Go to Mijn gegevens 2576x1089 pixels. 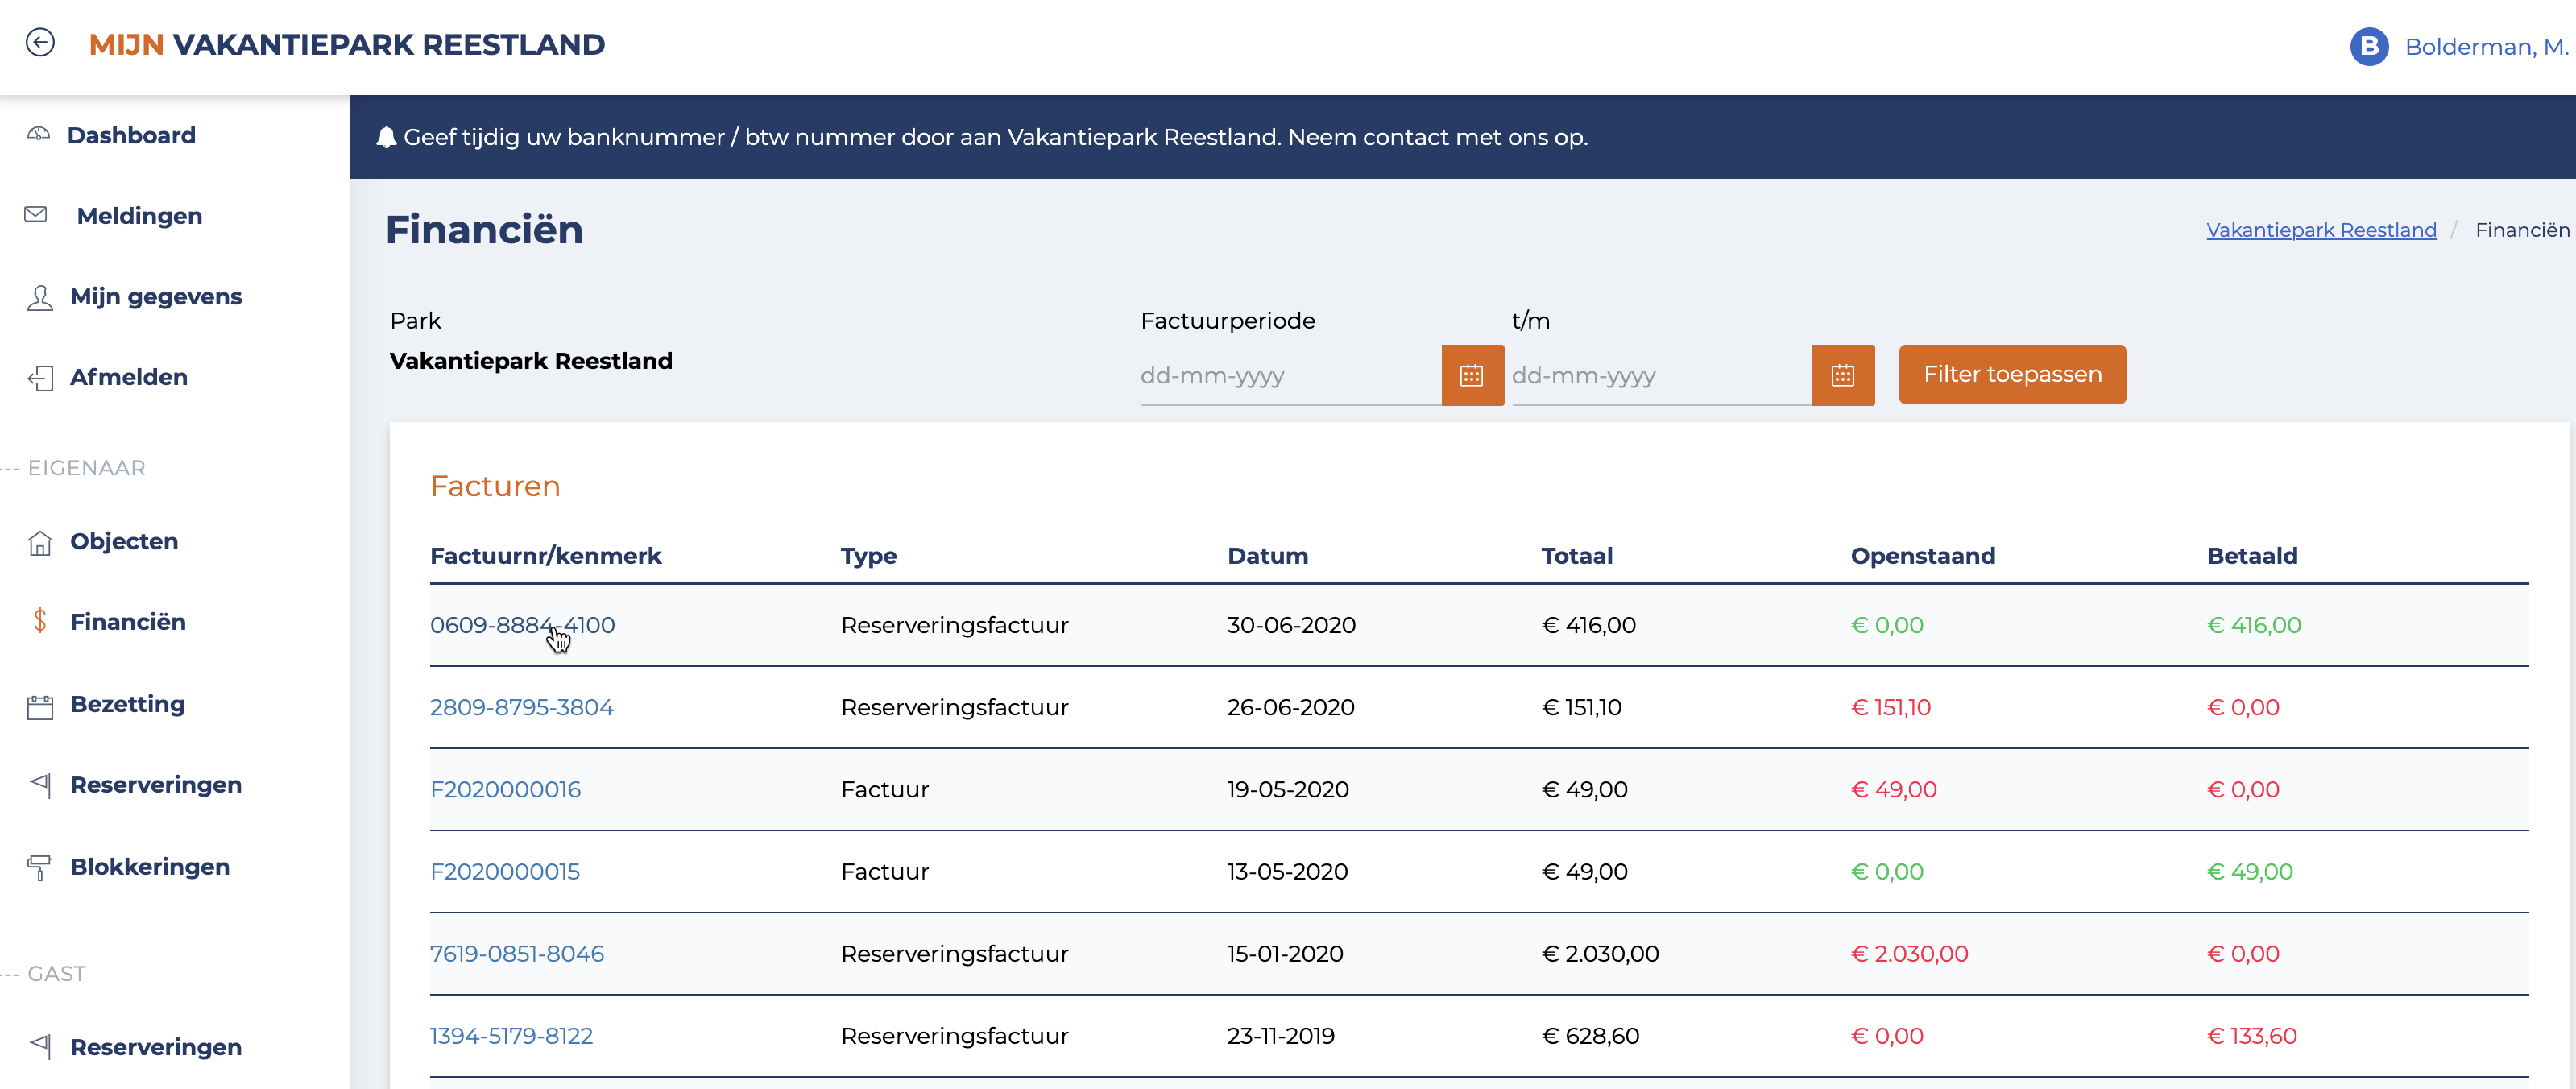pos(156,297)
